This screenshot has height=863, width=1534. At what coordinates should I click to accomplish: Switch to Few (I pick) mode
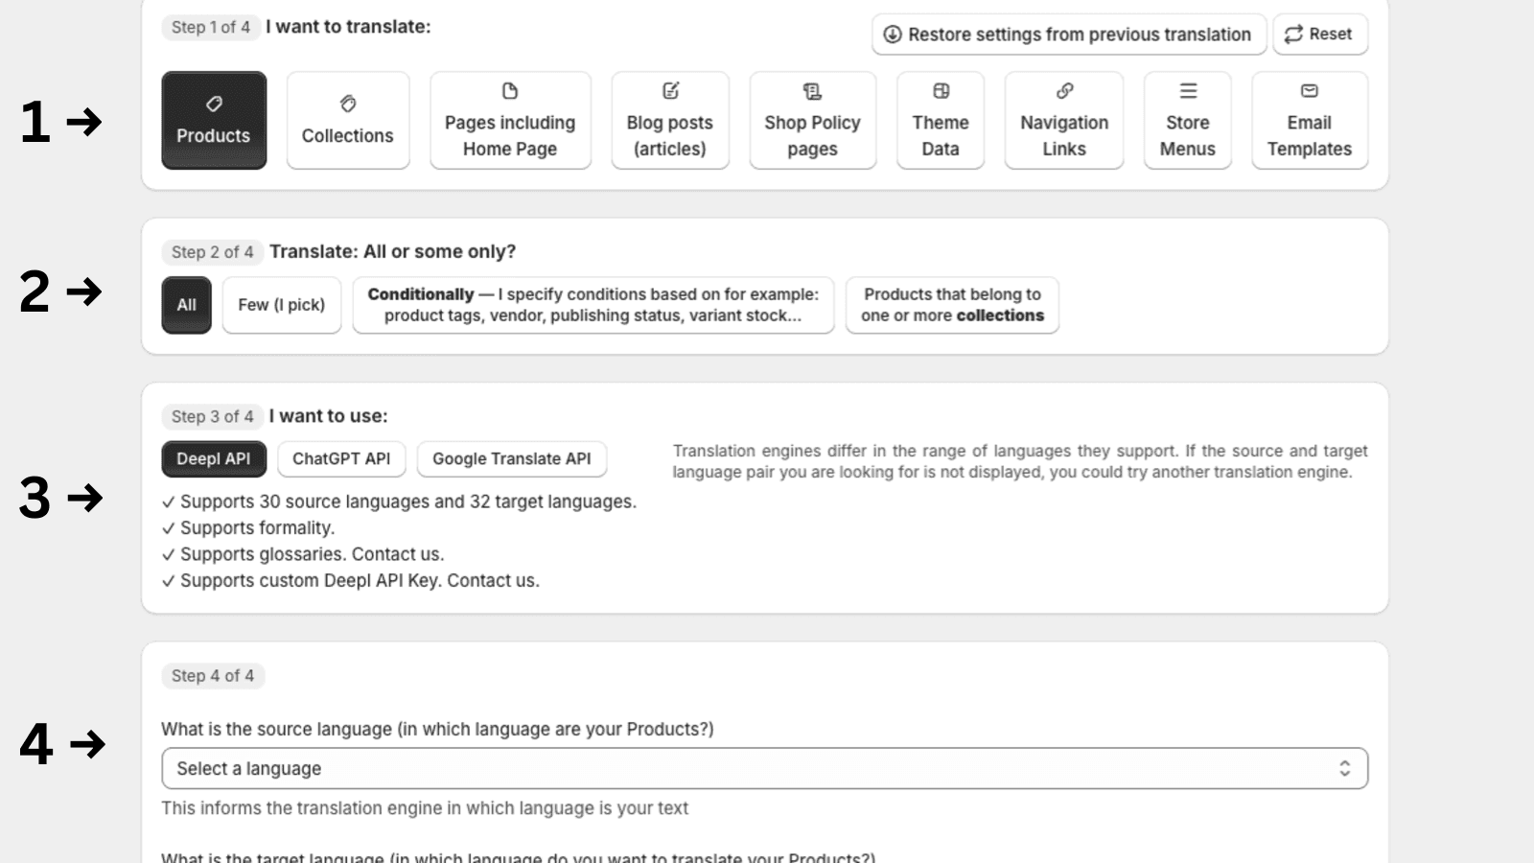click(x=281, y=304)
